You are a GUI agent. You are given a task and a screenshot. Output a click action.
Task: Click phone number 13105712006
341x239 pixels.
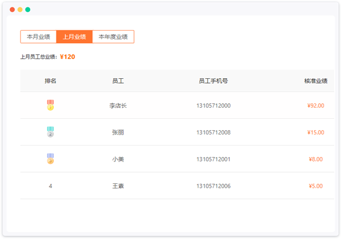pyautogui.click(x=213, y=186)
